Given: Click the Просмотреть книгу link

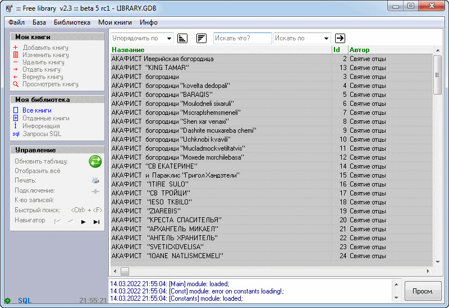Looking at the screenshot, I should [51, 84].
